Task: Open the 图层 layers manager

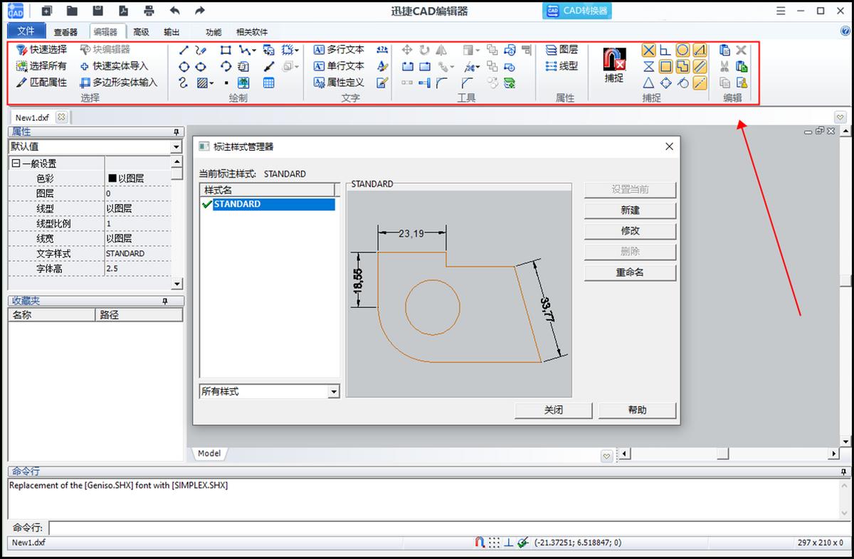Action: [x=562, y=50]
